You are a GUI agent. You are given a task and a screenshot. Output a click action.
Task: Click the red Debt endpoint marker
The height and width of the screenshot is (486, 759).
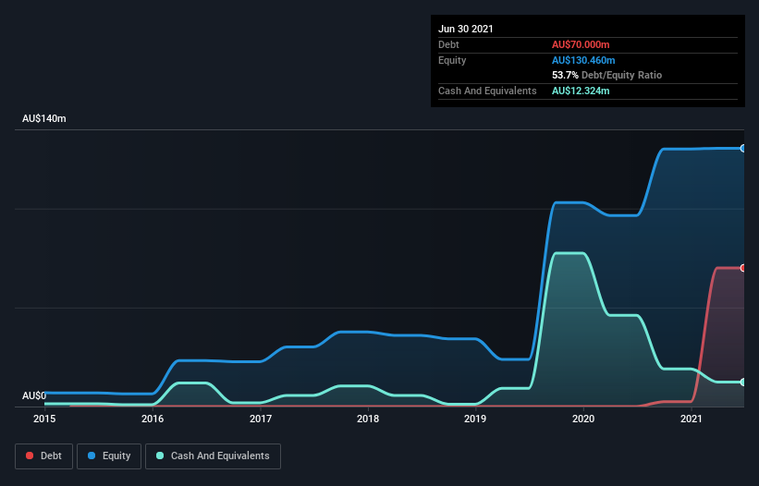click(743, 268)
